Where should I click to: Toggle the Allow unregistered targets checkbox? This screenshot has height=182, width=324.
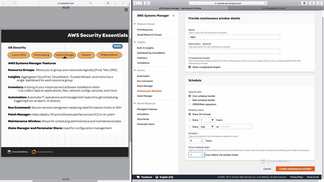(190, 67)
